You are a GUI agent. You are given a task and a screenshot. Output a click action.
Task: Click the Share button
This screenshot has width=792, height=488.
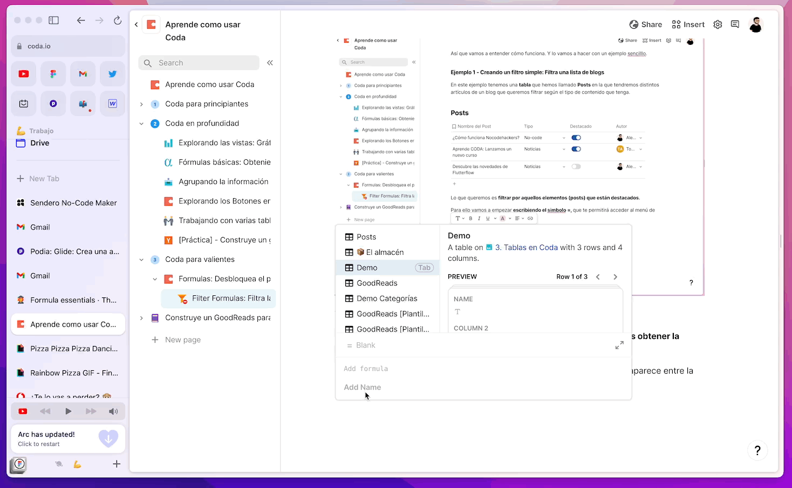tap(646, 24)
